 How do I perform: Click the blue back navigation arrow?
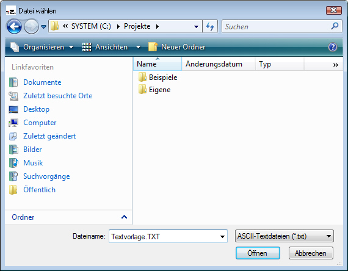point(14,27)
